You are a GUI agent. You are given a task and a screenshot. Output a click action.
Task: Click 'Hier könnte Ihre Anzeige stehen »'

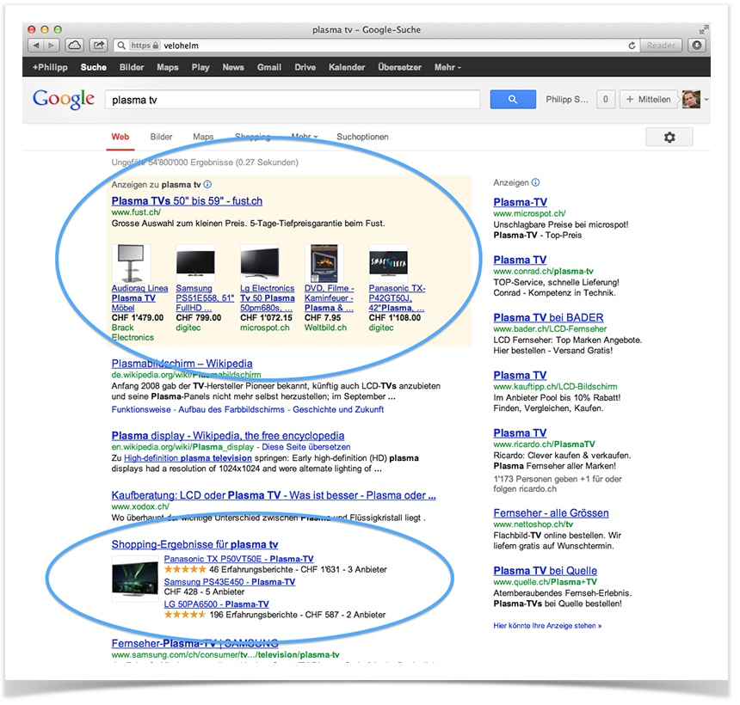tap(547, 626)
